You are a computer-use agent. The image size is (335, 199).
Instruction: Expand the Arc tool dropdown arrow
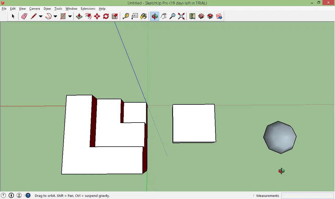coord(55,16)
